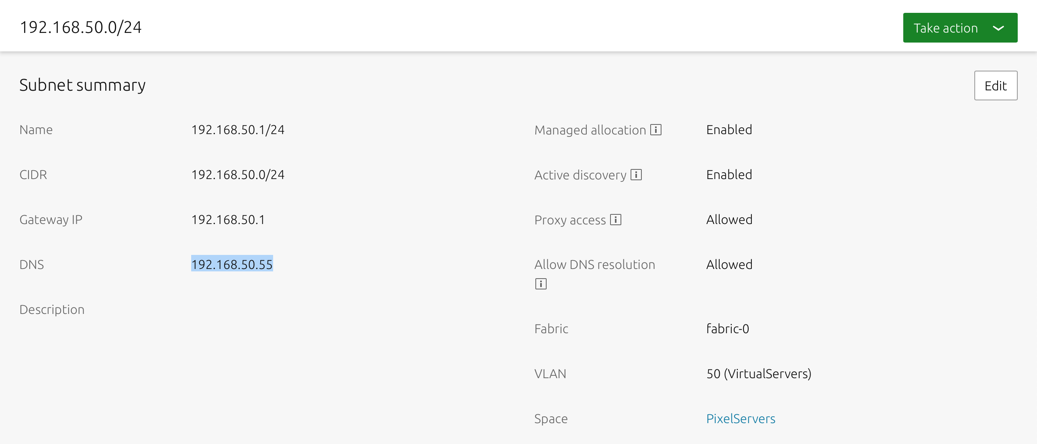The image size is (1037, 444).
Task: Click the highlighted DNS address 192.168.50.55
Action: point(232,264)
